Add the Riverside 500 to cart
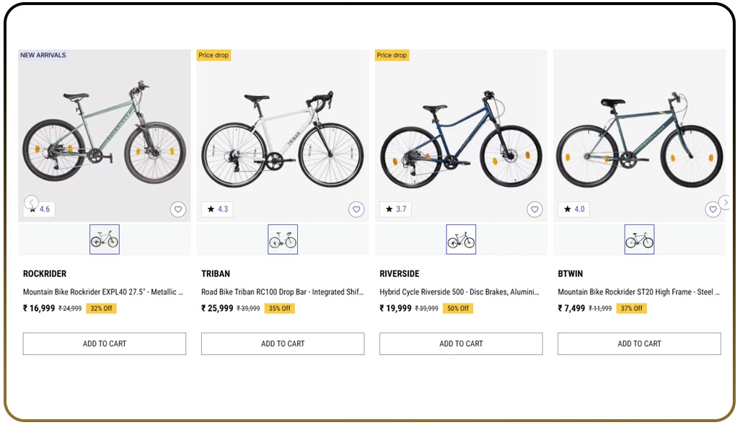Screen dimensions: 740x425 pyautogui.click(x=460, y=343)
